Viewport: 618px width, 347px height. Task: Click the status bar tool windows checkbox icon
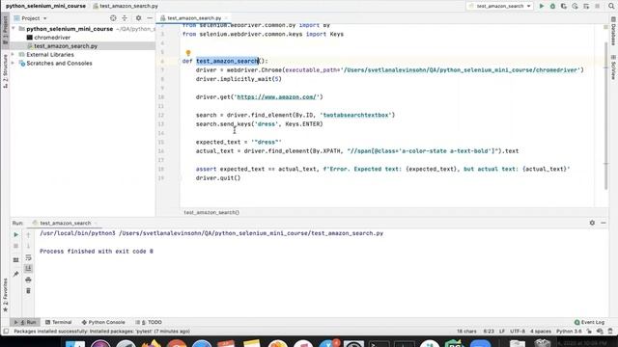tap(6, 332)
